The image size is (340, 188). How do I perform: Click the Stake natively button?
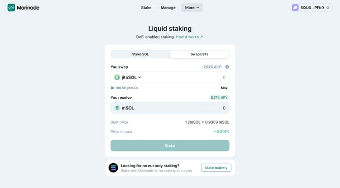[216, 168]
